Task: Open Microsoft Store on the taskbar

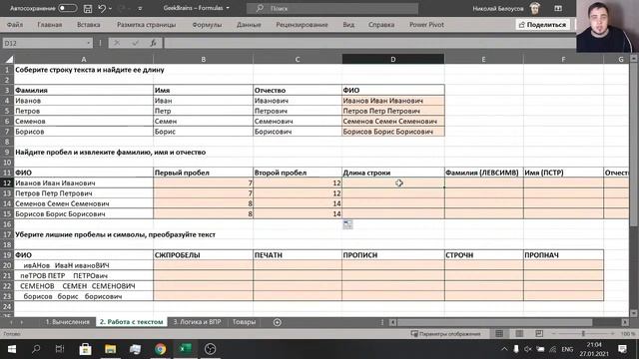Action: click(x=85, y=349)
